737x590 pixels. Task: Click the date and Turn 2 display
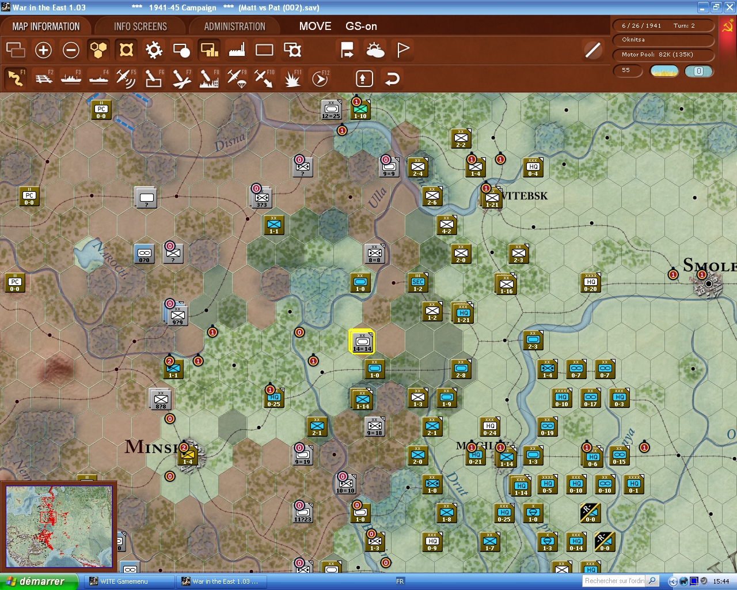pyautogui.click(x=663, y=25)
